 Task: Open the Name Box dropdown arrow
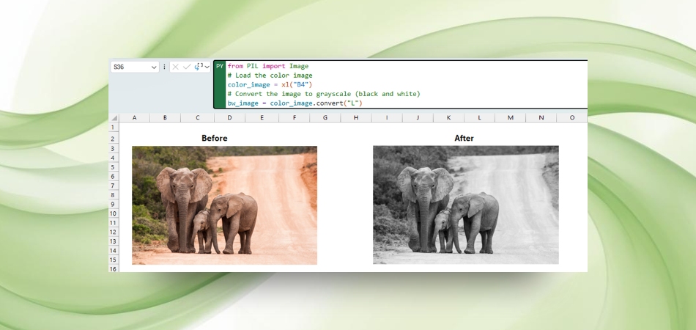pos(154,67)
